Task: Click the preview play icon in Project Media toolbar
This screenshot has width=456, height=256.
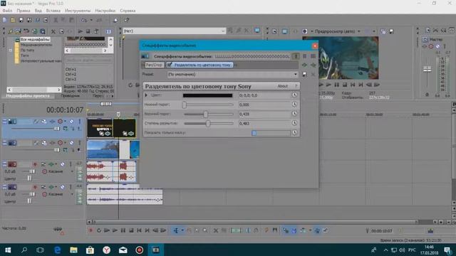Action: [81, 31]
